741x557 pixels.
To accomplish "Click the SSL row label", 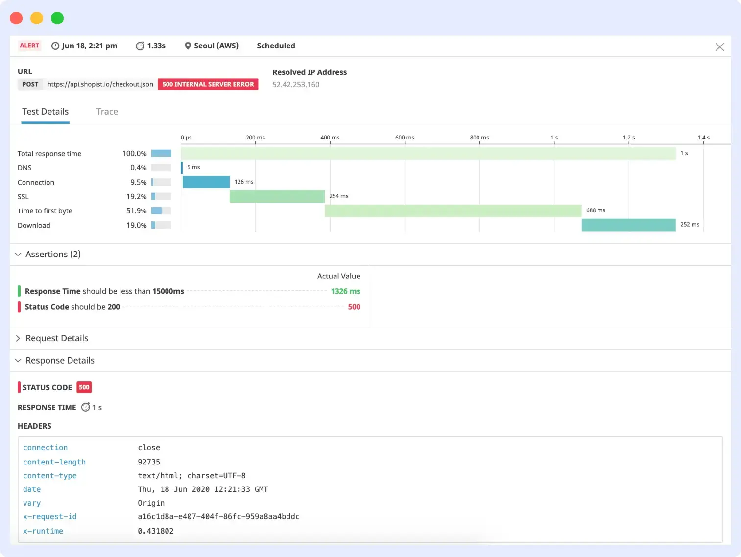I will tap(23, 197).
